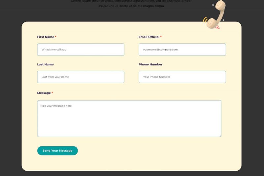Focus the First Name input field
This screenshot has height=176, width=264.
(81, 50)
